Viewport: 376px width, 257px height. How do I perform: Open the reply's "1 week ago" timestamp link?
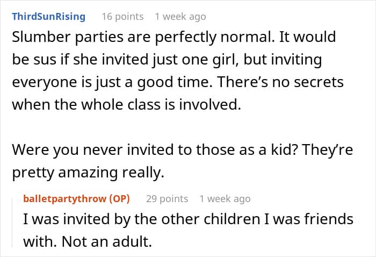click(225, 199)
